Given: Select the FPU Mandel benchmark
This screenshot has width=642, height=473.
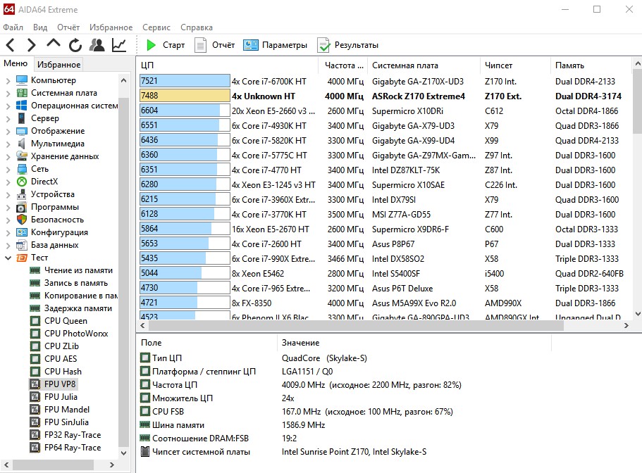Looking at the screenshot, I should pos(59,410).
